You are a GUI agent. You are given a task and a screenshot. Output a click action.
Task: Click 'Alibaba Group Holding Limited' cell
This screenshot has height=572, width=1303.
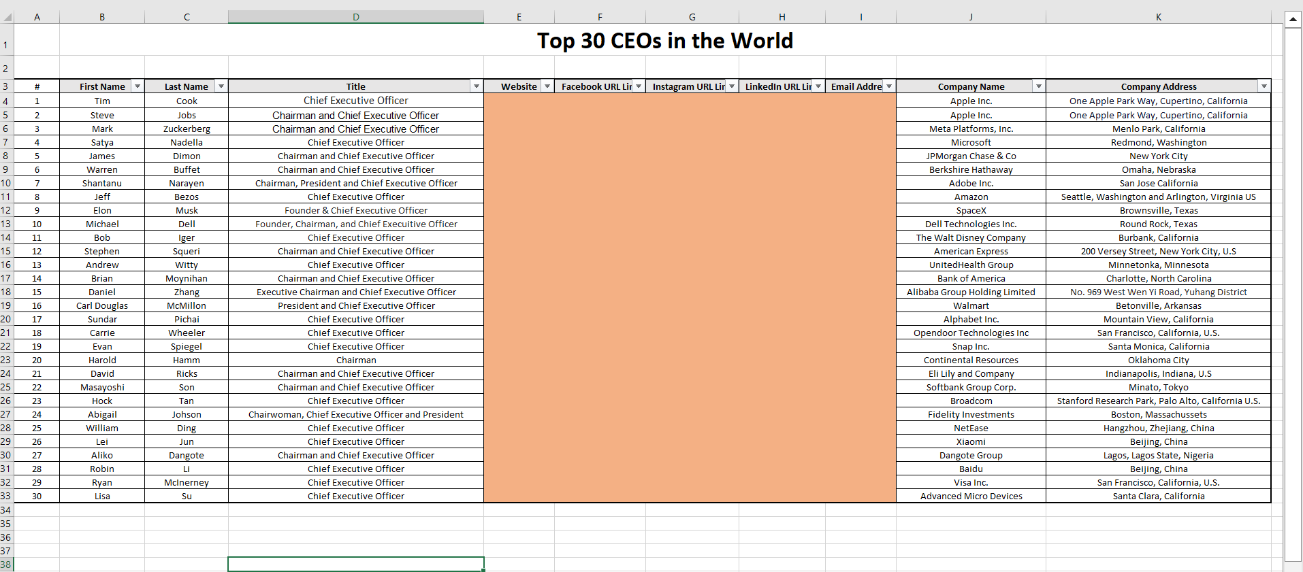click(x=971, y=292)
